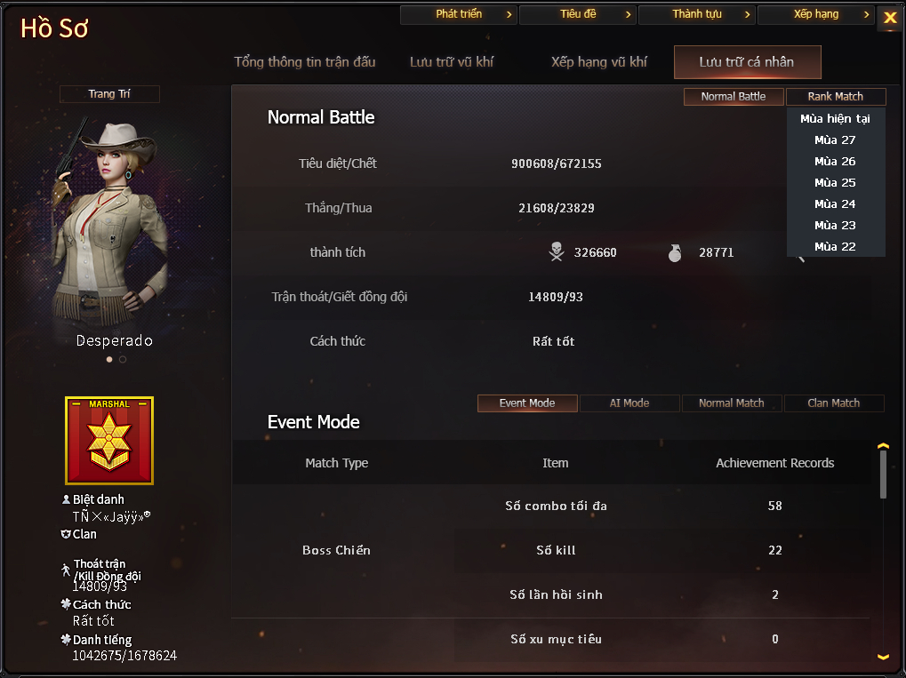The width and height of the screenshot is (906, 678).
Task: Click the Trang Trí button
Action: [109, 93]
